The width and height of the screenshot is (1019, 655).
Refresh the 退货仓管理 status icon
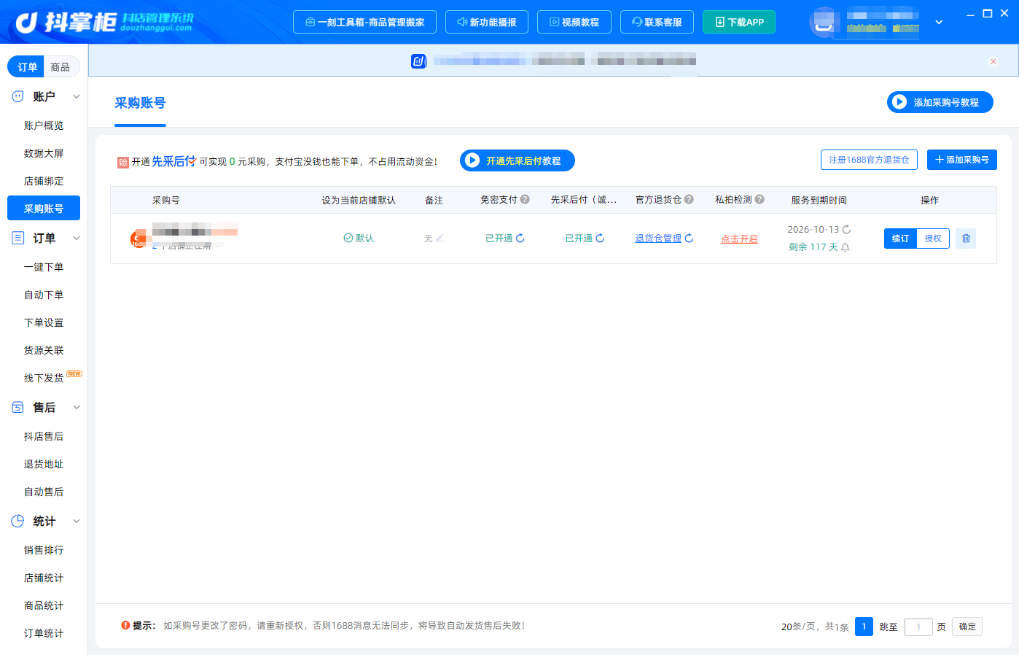(x=689, y=239)
